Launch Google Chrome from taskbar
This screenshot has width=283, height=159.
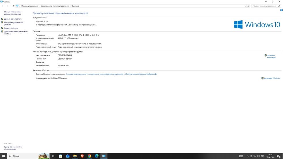89,156
